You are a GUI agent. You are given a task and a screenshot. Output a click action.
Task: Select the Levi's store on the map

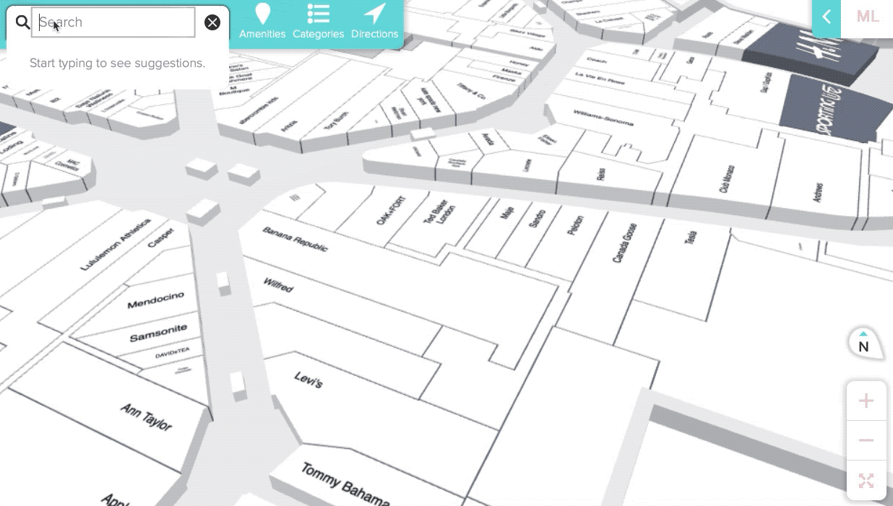click(309, 380)
